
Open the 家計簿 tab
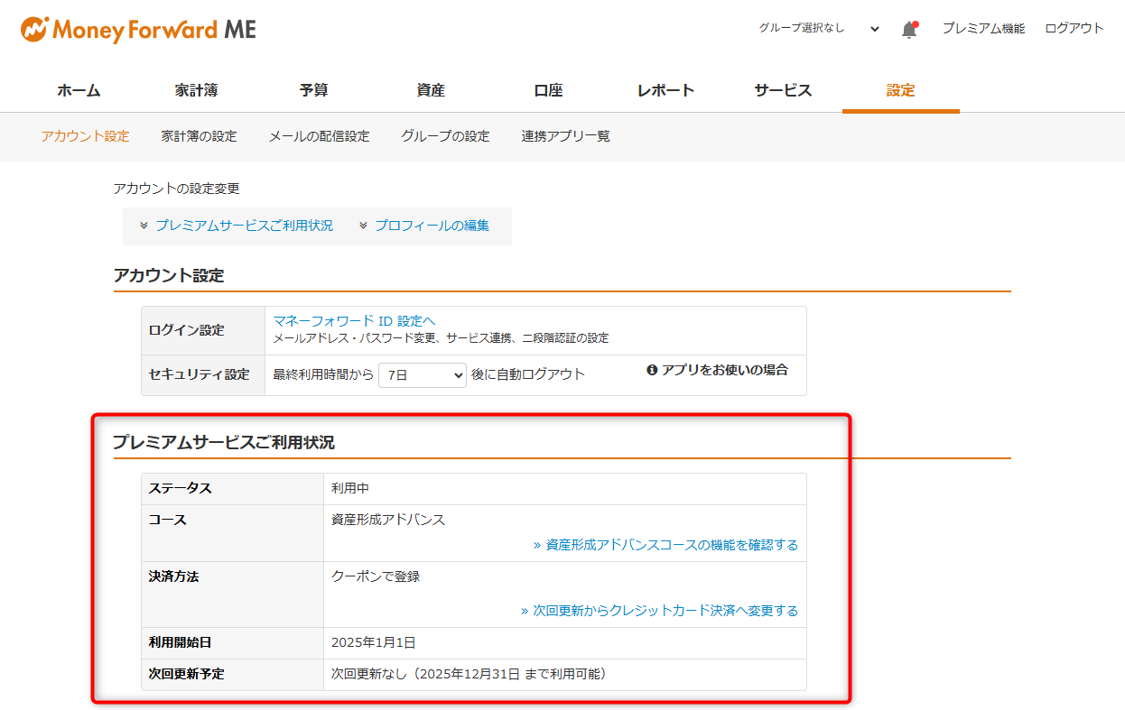point(196,90)
